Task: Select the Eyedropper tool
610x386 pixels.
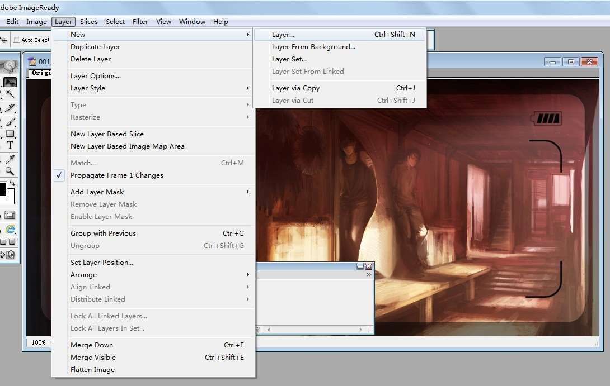Action: [x=10, y=159]
